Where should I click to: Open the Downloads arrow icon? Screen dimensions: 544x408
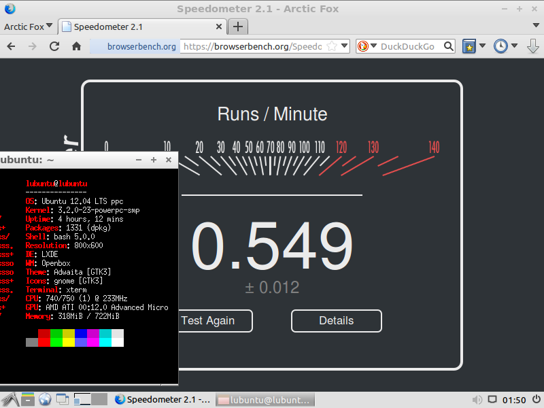533,46
